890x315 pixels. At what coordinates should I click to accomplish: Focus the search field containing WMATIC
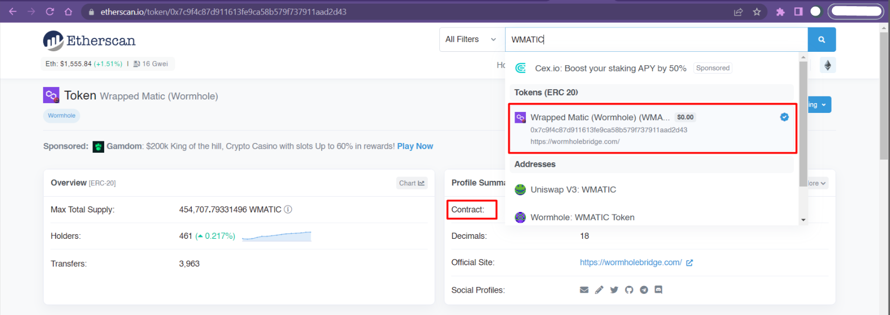tap(656, 39)
